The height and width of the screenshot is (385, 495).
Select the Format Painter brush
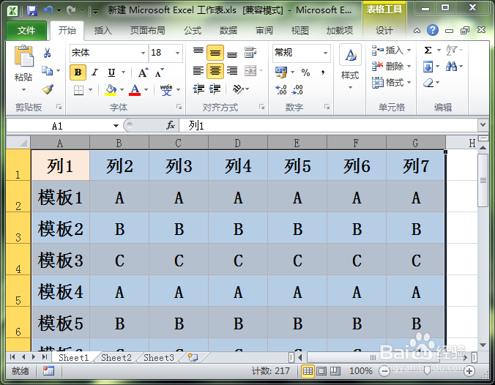coord(48,89)
